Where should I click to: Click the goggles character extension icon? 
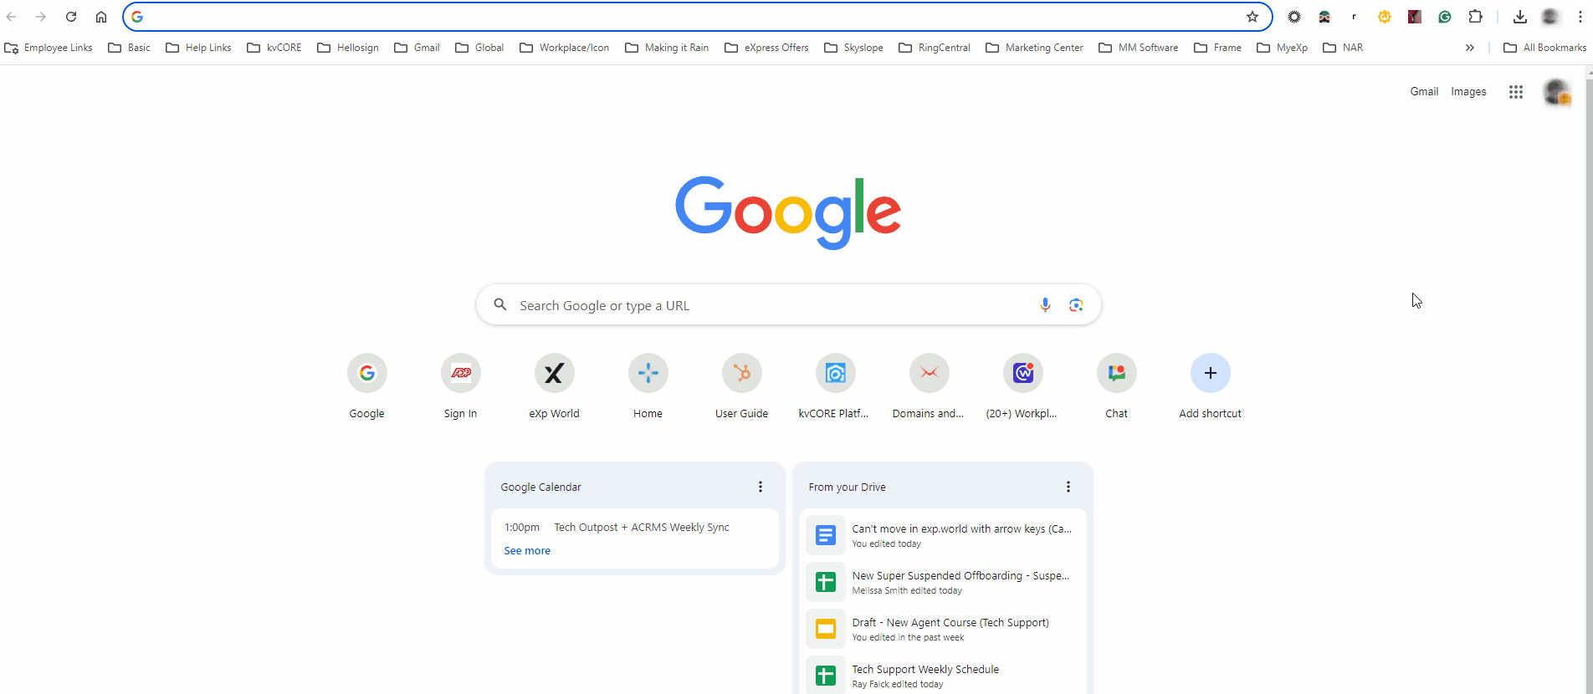pyautogui.click(x=1324, y=17)
